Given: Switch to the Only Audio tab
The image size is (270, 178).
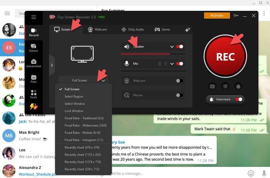Looking at the screenshot, I should [x=132, y=30].
